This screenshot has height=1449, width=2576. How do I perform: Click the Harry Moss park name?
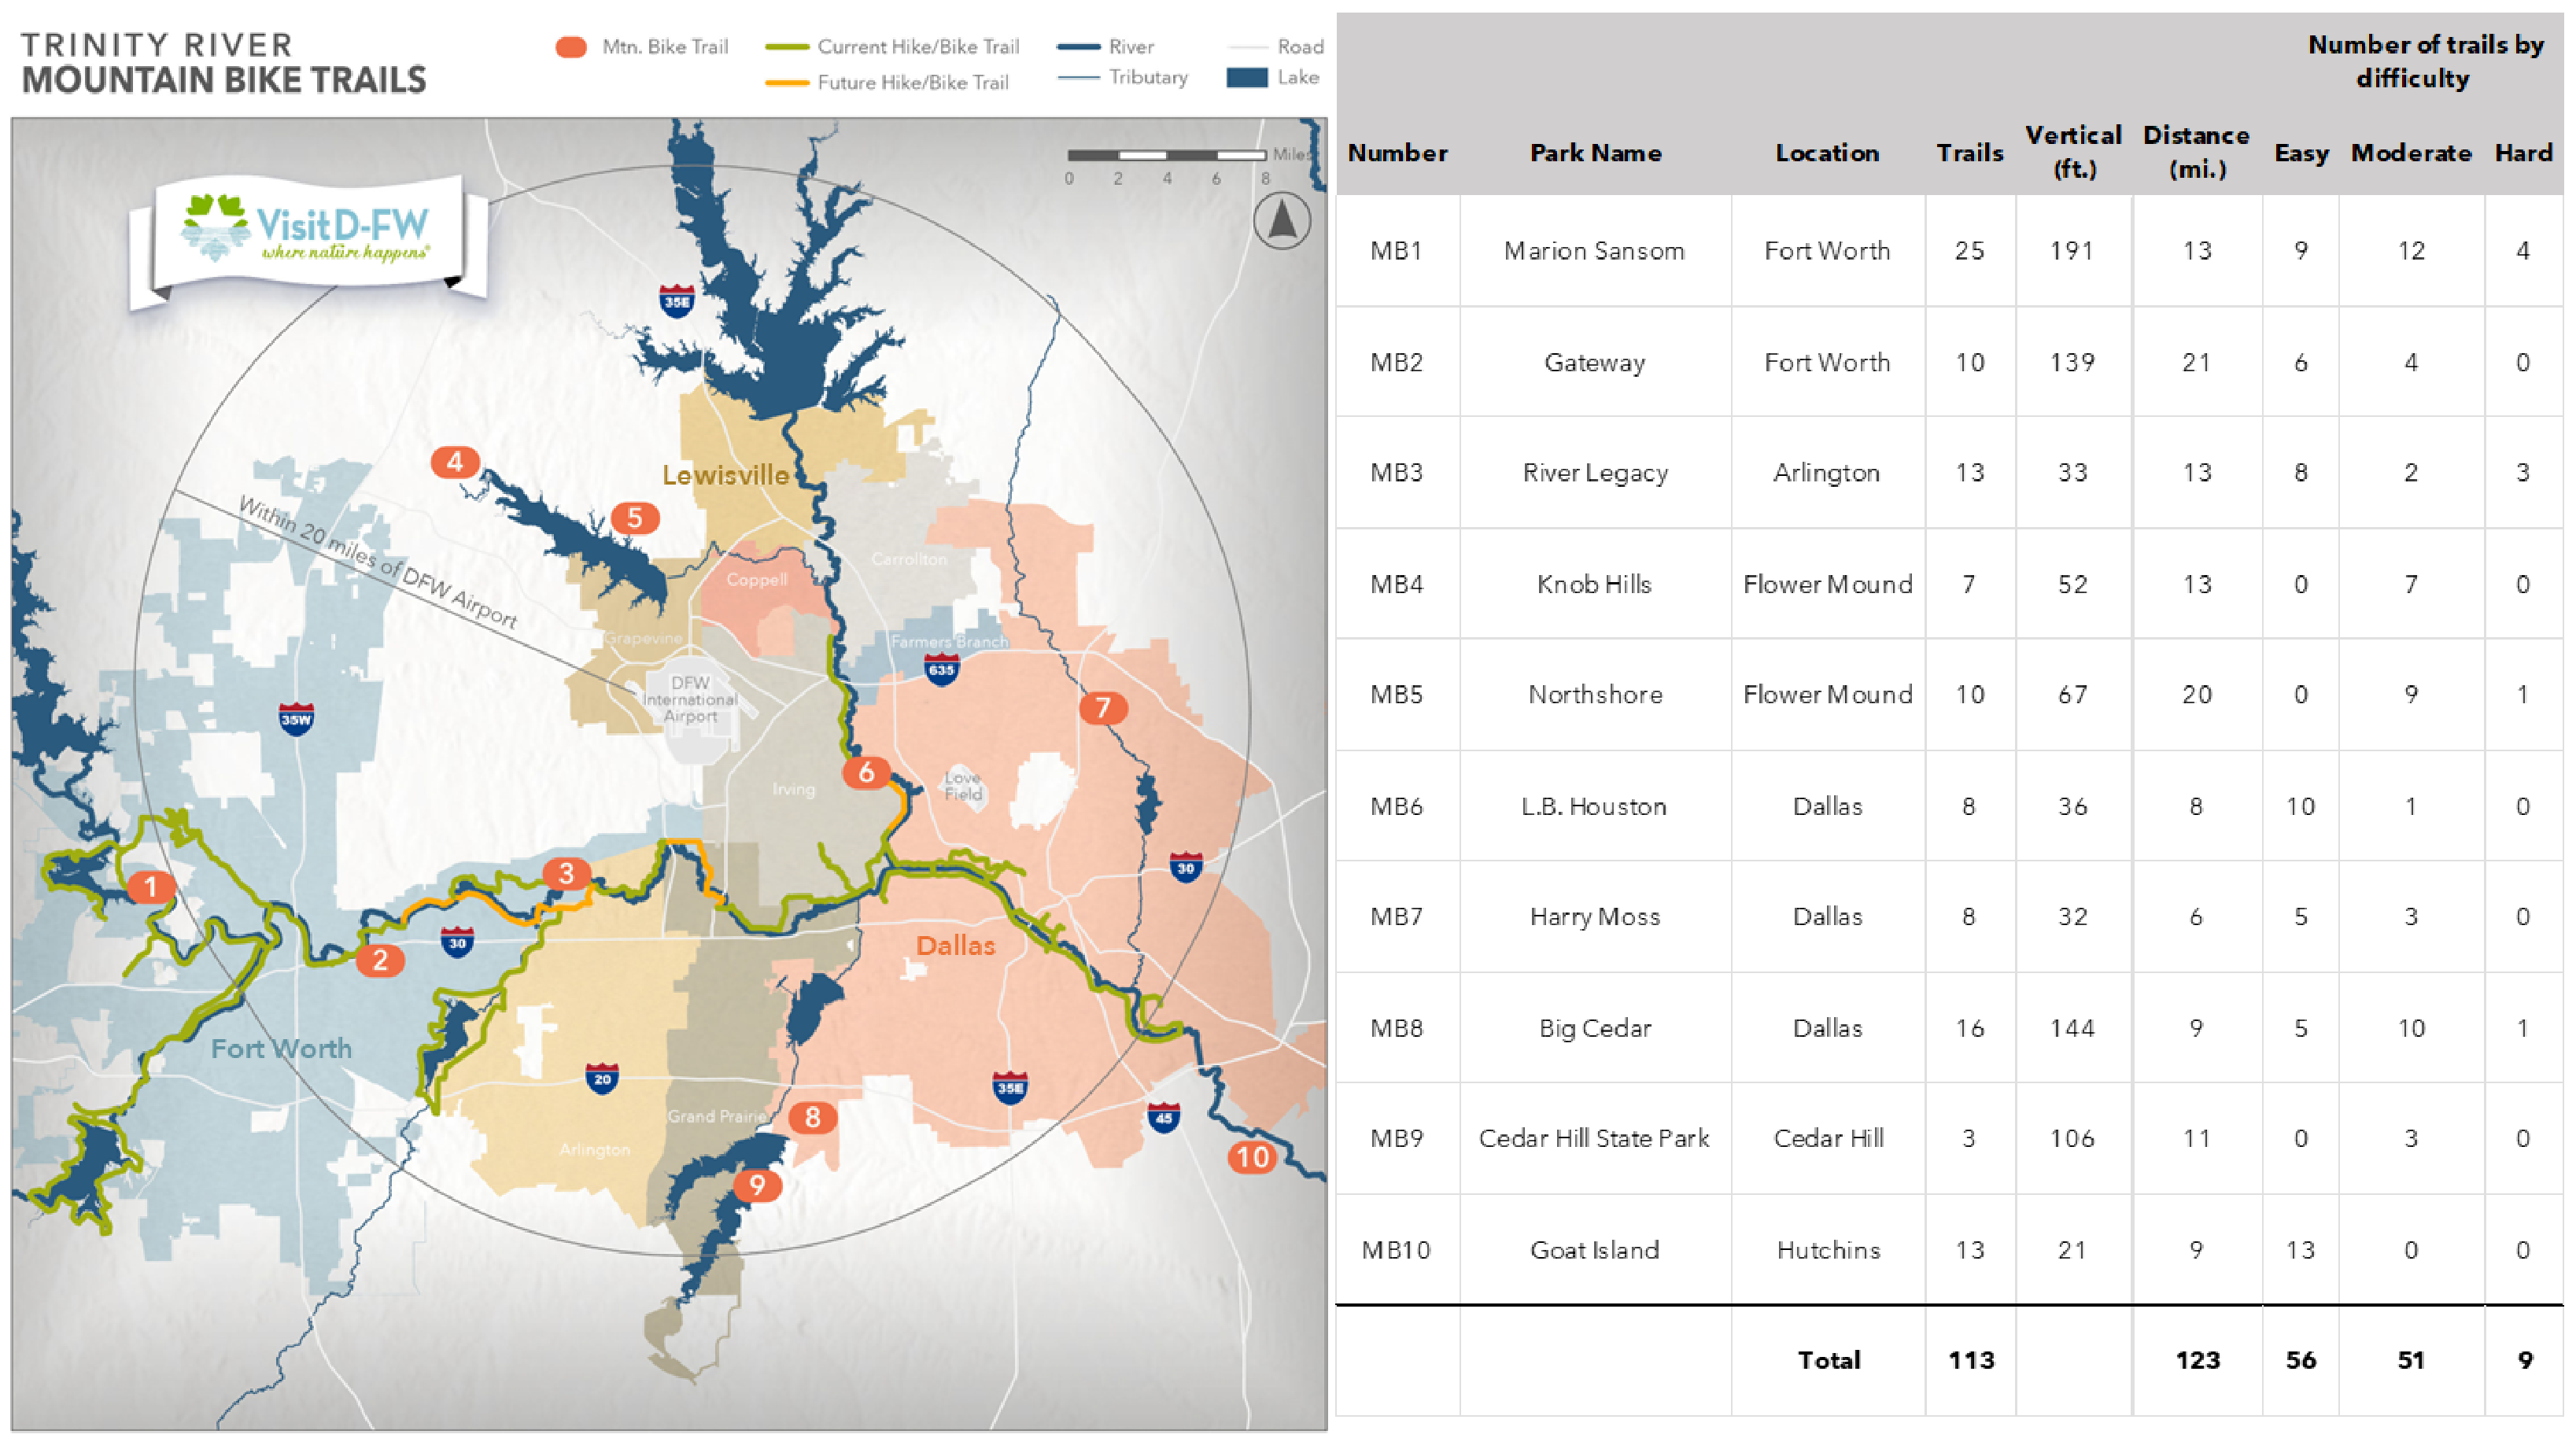pyautogui.click(x=1595, y=917)
